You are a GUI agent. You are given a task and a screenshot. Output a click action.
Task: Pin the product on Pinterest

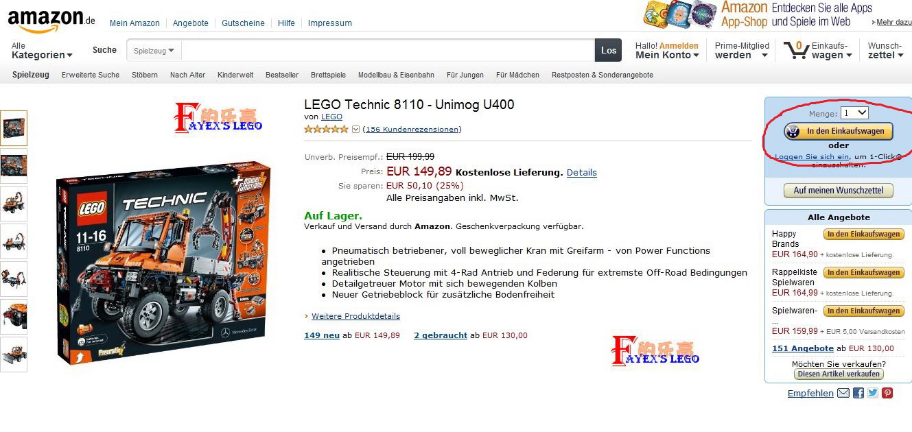[887, 393]
